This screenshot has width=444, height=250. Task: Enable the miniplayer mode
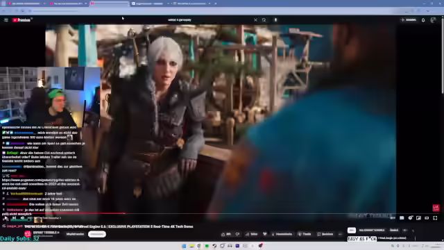click(x=418, y=218)
